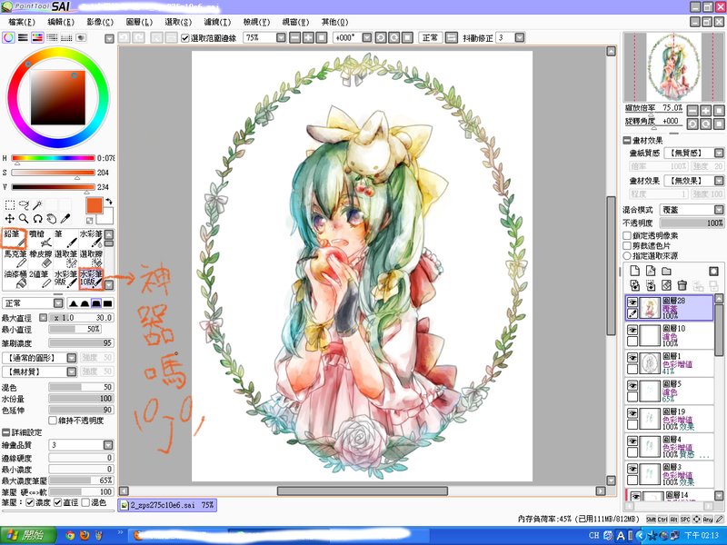Choose the 選取筆 selection pen tool
727x545 pixels.
[x=65, y=259]
